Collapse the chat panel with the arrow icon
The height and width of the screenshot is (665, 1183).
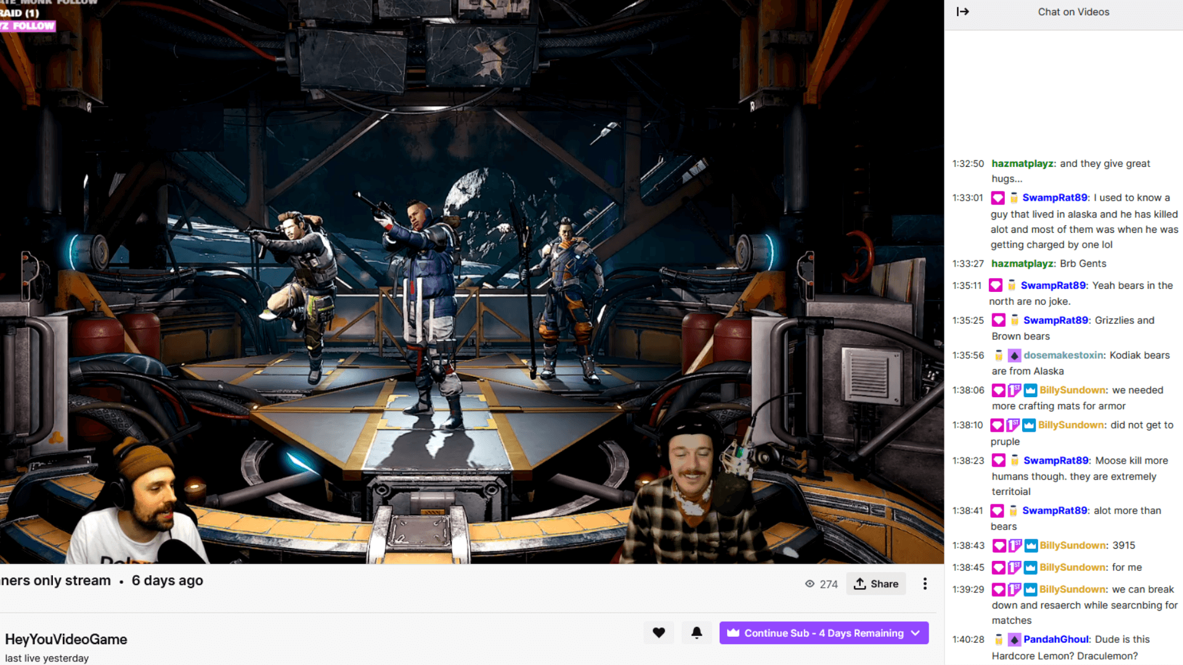point(963,12)
